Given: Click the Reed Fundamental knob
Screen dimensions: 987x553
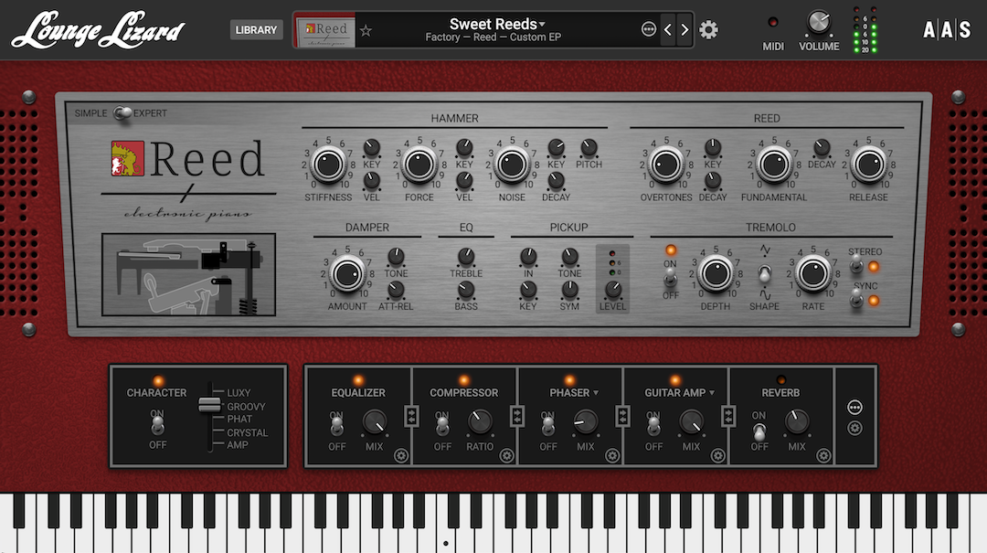Looking at the screenshot, I should tap(774, 165).
